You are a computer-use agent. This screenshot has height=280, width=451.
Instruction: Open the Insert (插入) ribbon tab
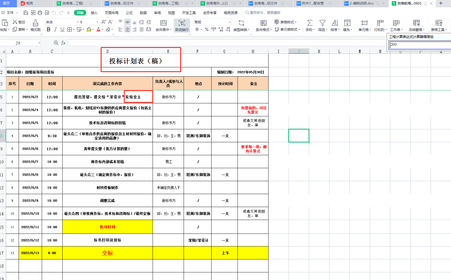[94, 13]
